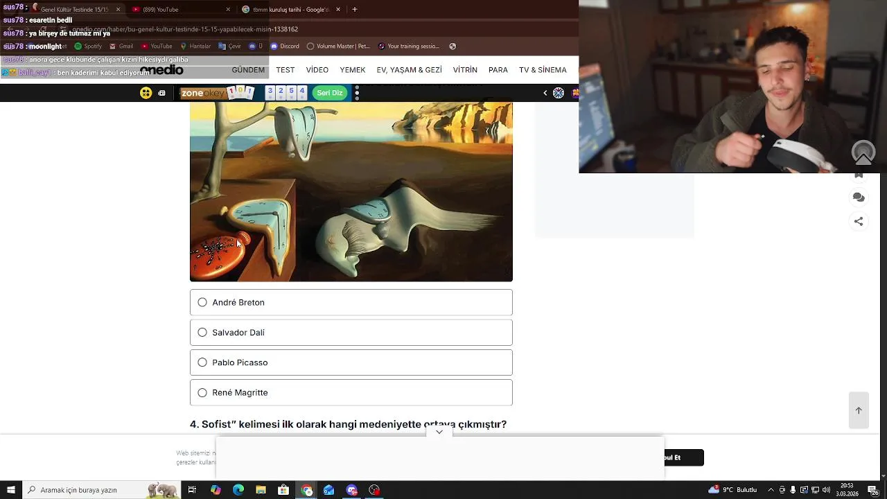Image resolution: width=887 pixels, height=499 pixels.
Task: Open the Volume Master bookmark
Action: [338, 46]
